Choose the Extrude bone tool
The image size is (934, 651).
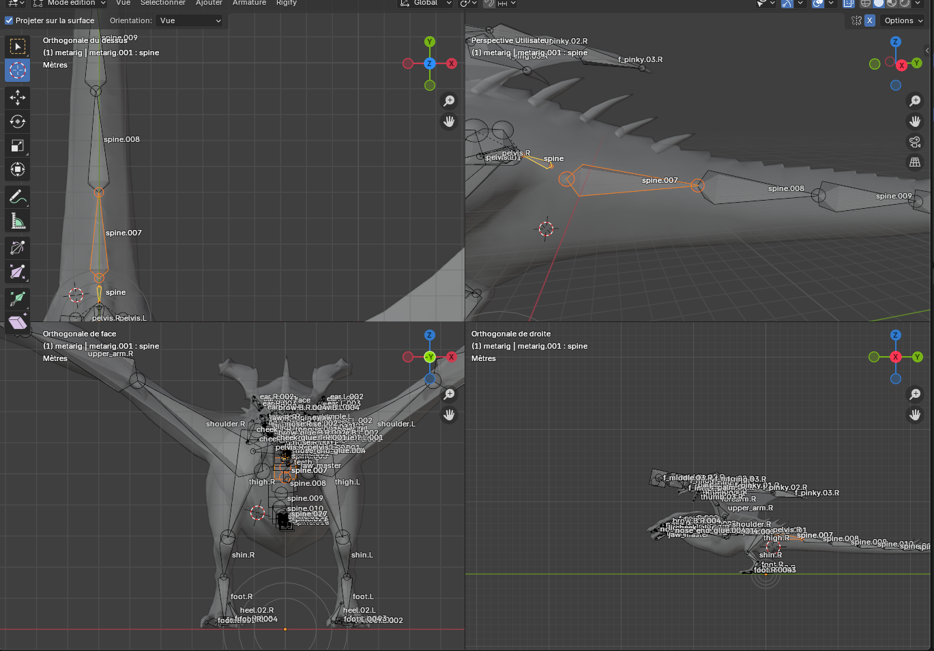18,298
